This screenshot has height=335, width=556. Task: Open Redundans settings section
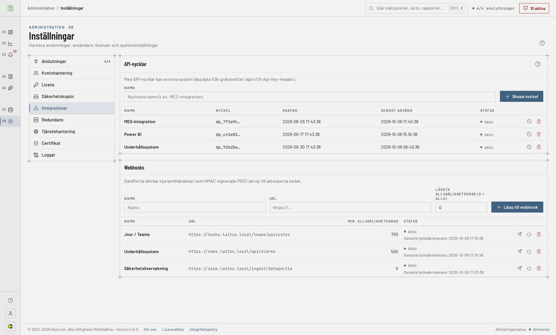pyautogui.click(x=72, y=120)
